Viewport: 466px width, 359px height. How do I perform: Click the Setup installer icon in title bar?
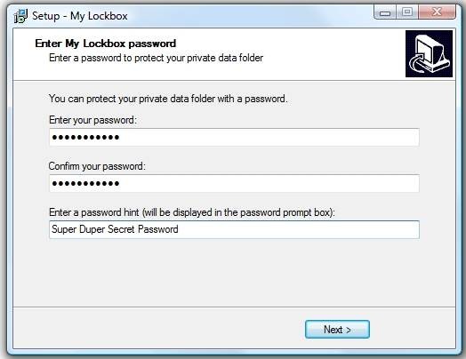[20, 16]
